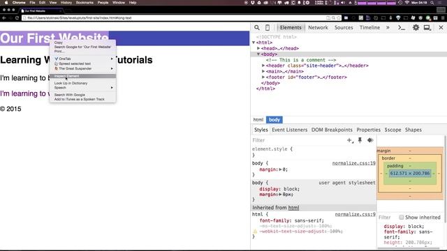Expand the main element

pos(263,71)
